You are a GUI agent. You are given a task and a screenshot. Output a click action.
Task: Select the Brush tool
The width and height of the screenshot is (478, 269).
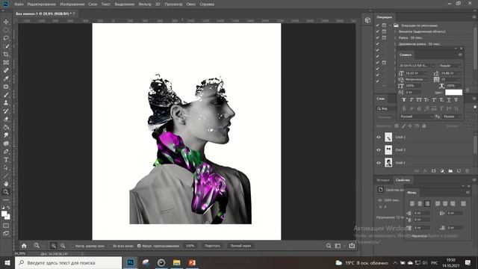(x=6, y=95)
